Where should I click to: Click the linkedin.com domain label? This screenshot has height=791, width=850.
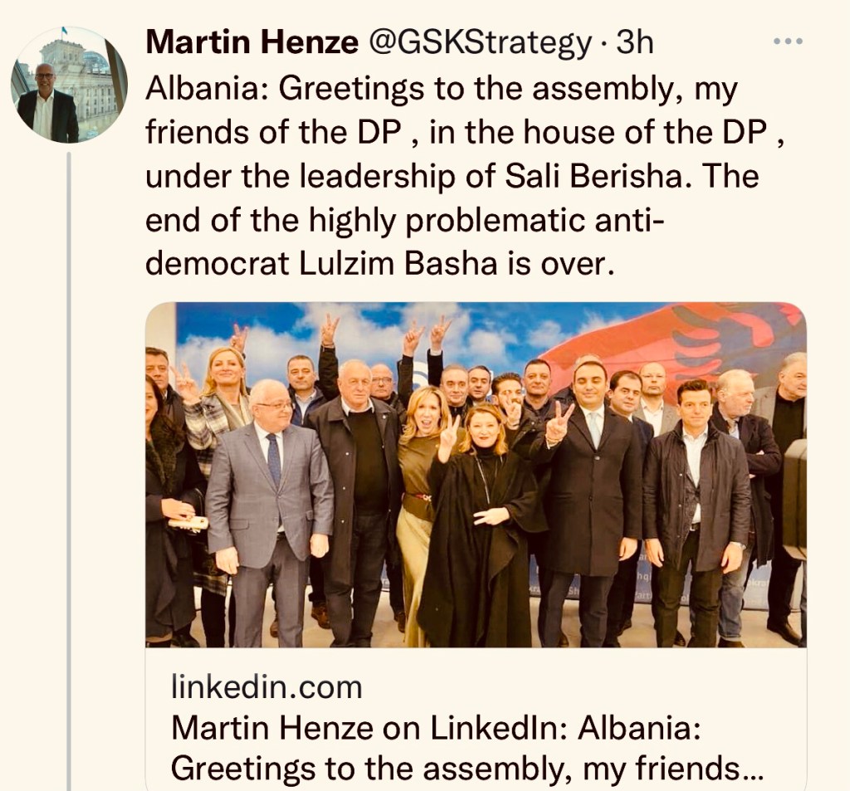(266, 687)
